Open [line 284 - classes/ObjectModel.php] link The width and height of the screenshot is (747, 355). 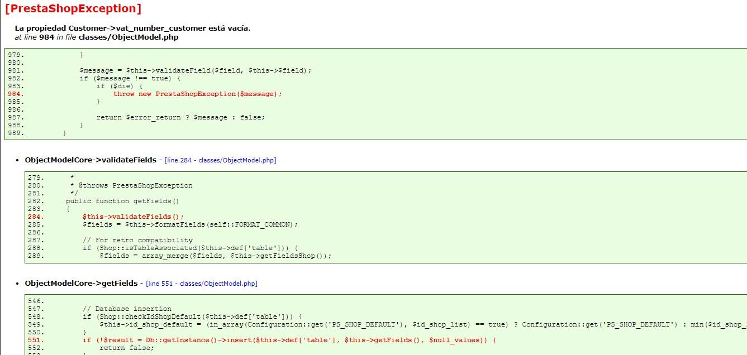(x=221, y=160)
